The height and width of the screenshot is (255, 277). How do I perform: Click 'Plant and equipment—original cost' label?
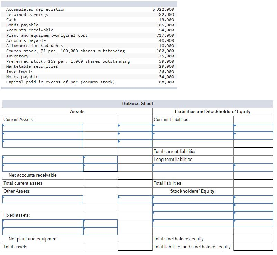point(47,35)
